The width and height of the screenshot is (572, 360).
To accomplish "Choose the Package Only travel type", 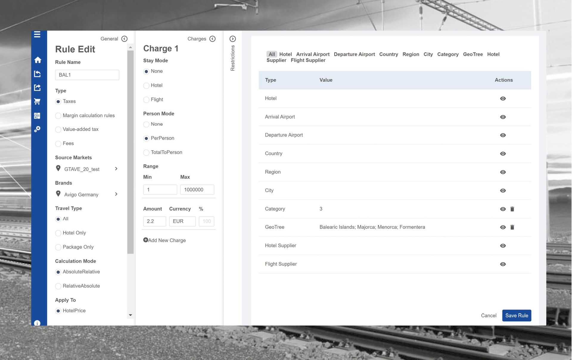I will [x=58, y=247].
